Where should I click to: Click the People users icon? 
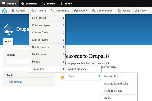click(x=119, y=11)
